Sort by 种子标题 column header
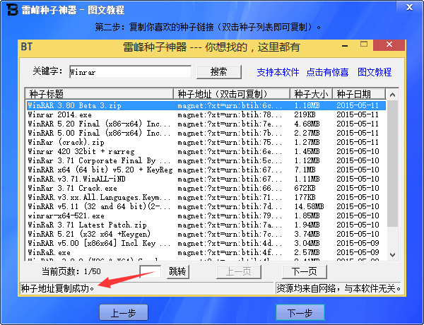This screenshot has height=325, width=424. pos(99,94)
